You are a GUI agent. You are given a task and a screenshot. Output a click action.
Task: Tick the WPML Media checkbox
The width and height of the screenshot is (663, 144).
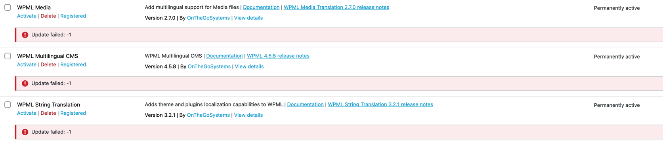coord(8,8)
